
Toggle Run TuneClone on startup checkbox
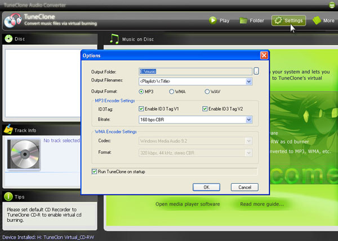pyautogui.click(x=94, y=171)
